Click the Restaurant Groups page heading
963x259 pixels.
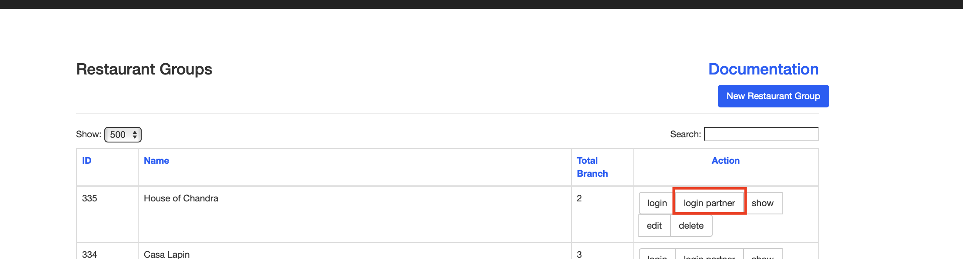[x=144, y=69]
